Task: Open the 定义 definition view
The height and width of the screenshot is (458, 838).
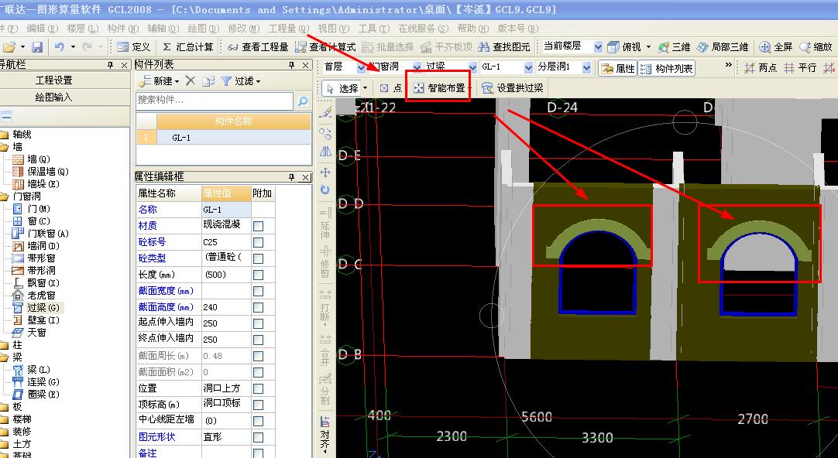Action: (134, 47)
